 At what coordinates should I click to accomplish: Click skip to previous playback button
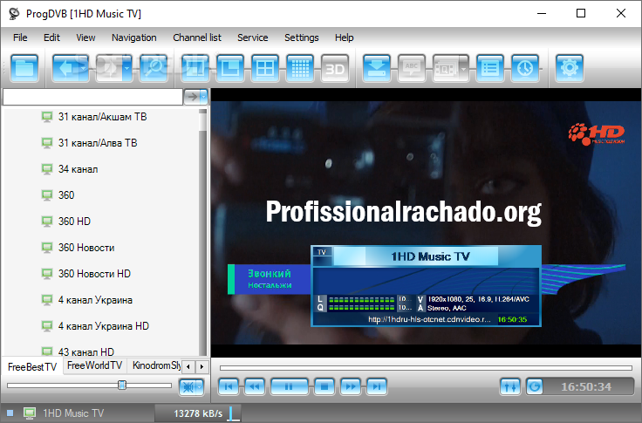(x=229, y=386)
